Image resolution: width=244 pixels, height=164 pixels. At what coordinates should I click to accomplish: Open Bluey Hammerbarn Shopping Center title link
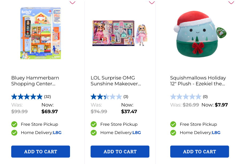coord(35,81)
